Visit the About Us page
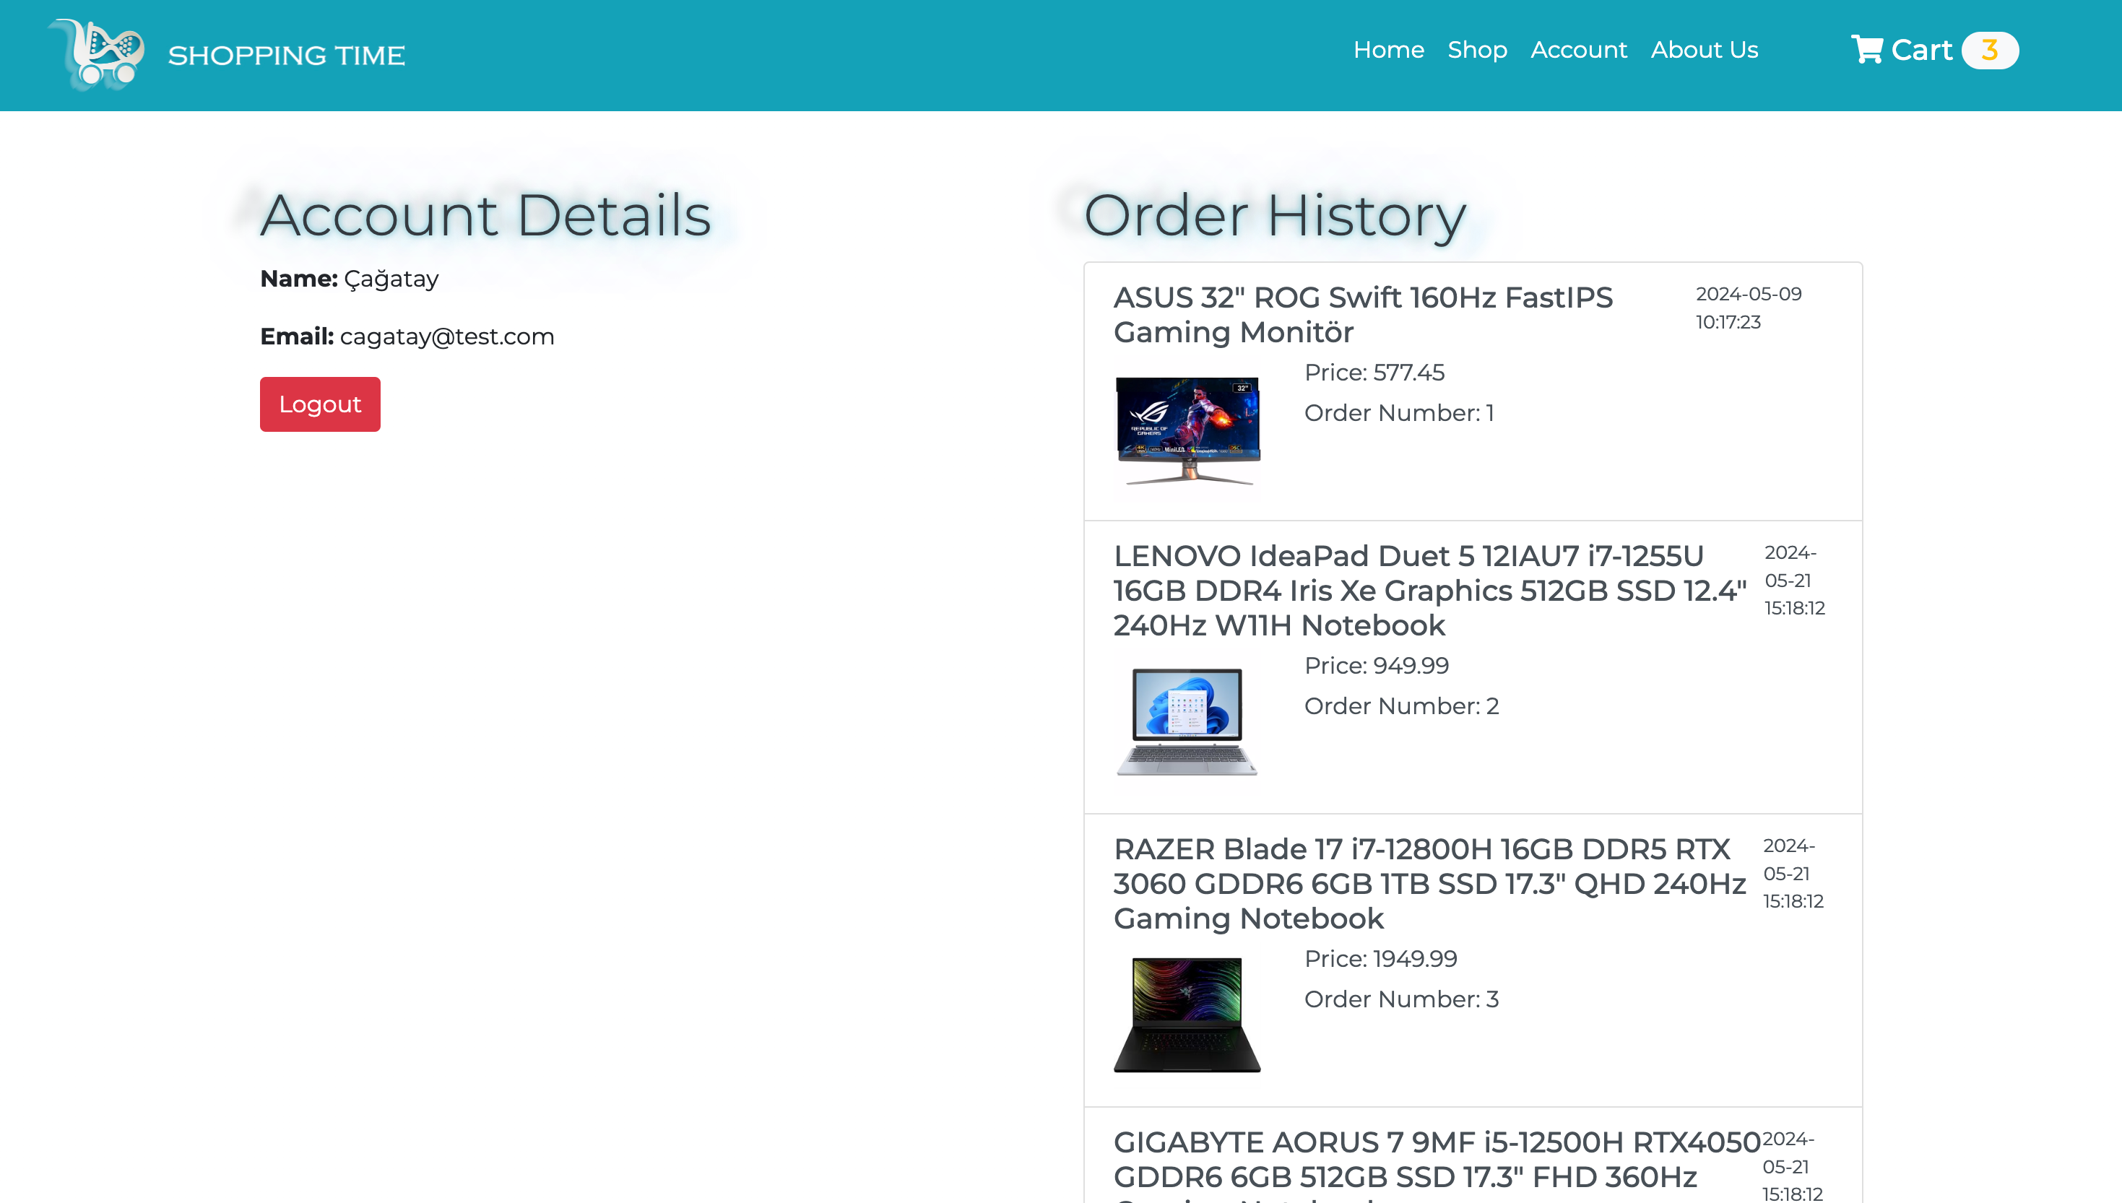Image resolution: width=2122 pixels, height=1203 pixels. (1704, 50)
